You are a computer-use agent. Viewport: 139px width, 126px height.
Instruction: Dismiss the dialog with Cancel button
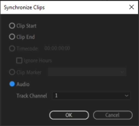[113, 115]
